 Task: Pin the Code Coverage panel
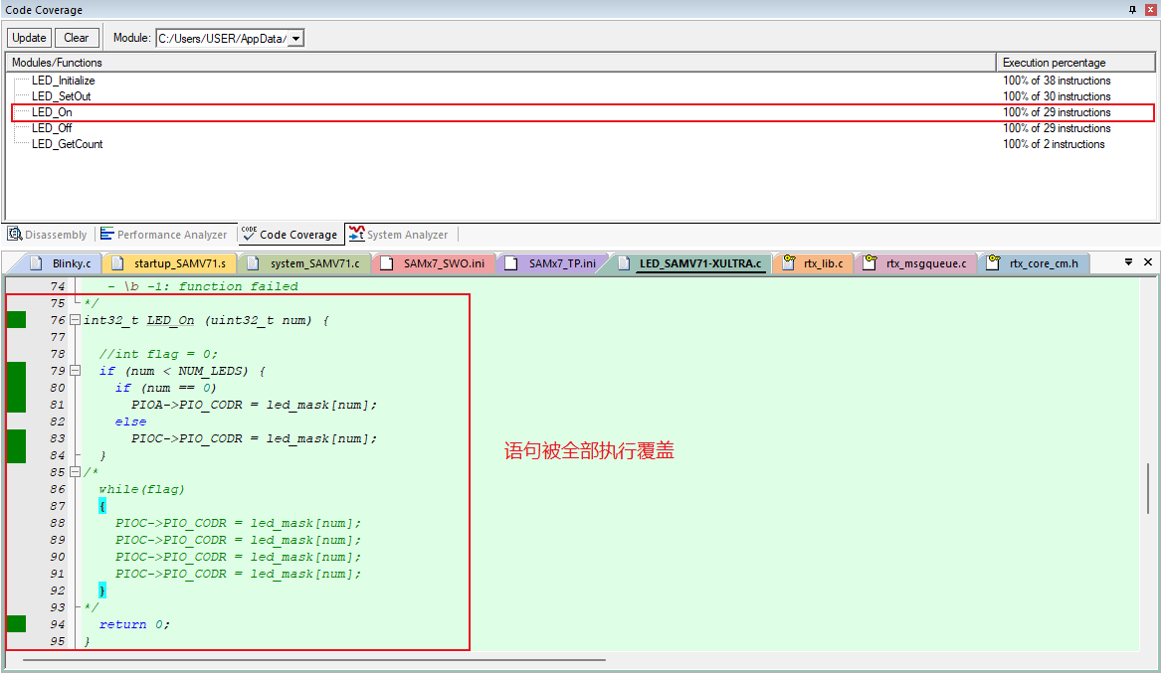tap(1132, 10)
